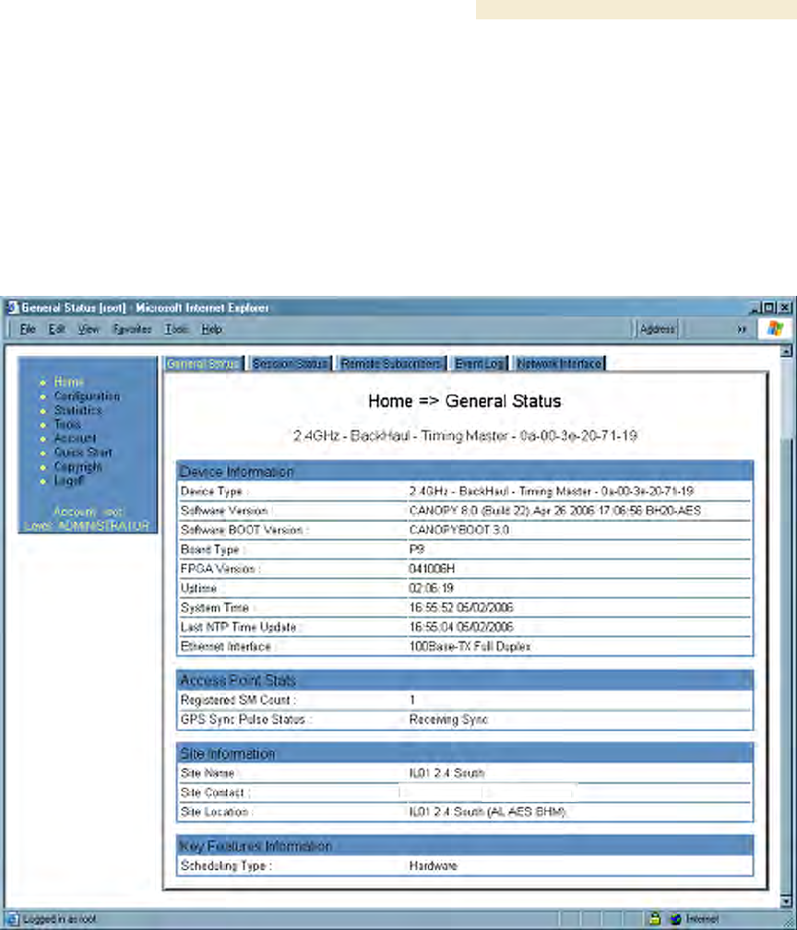Click the Internet Explorer page icon in title bar
797x930 pixels.
coord(13,308)
